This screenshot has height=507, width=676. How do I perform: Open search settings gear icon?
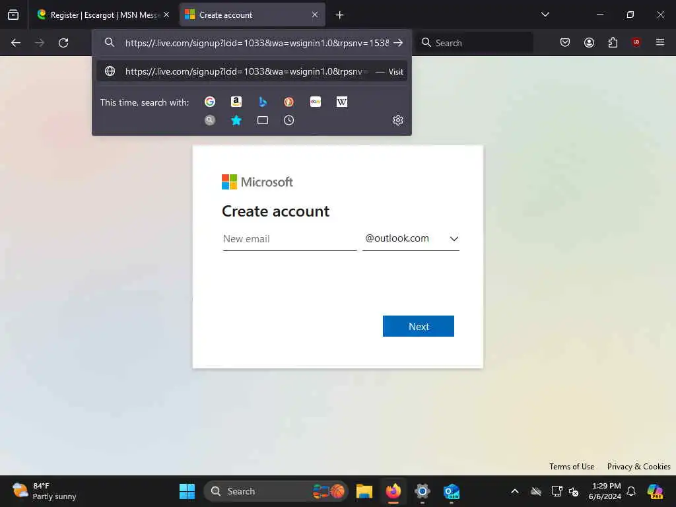click(398, 120)
